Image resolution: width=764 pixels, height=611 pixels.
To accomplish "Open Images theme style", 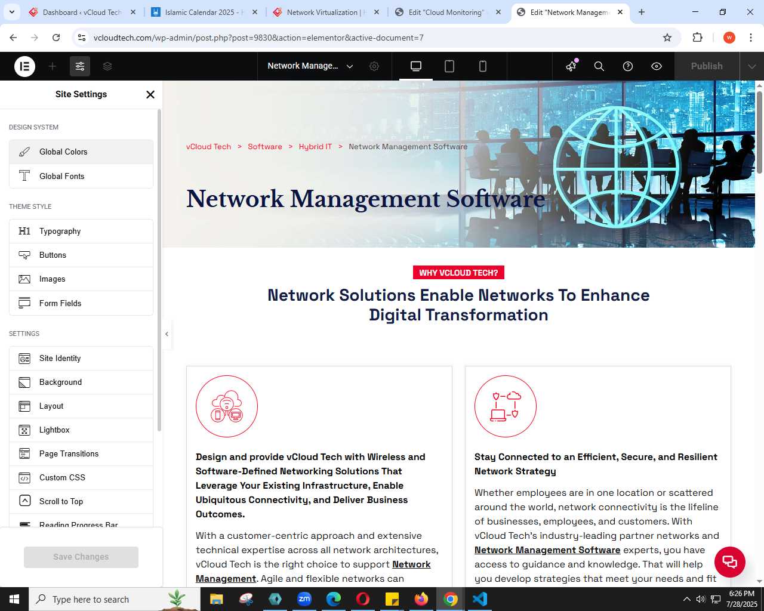I will [81, 279].
